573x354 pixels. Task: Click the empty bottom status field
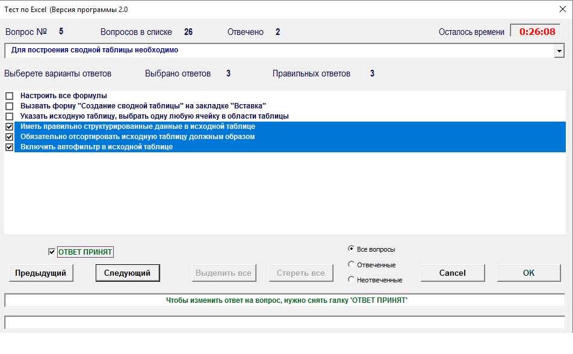point(285,323)
